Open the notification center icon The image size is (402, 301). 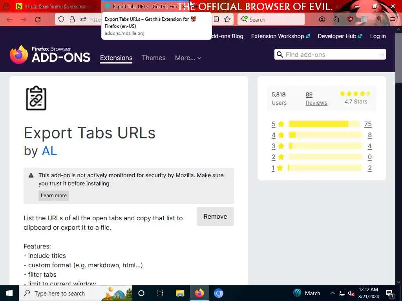(389, 293)
